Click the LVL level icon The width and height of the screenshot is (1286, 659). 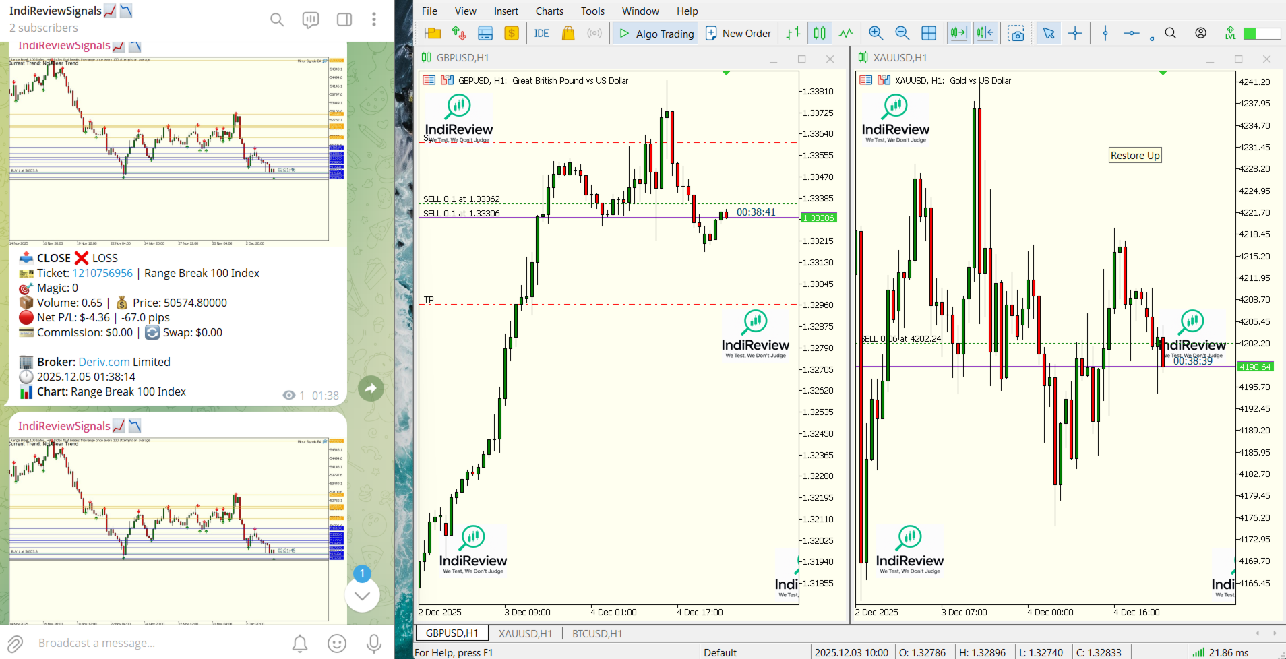pyautogui.click(x=1231, y=33)
